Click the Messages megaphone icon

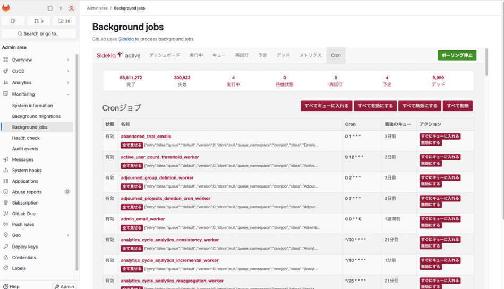5,159
